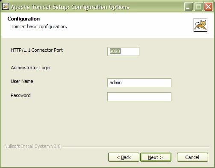The image size is (215, 168).
Task: Click the Password label
Action: [x=21, y=95]
